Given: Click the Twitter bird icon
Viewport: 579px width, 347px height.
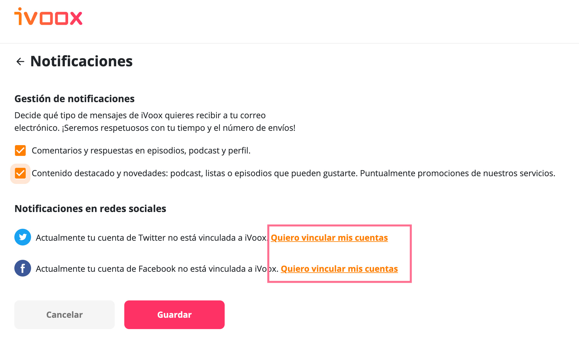Looking at the screenshot, I should pyautogui.click(x=23, y=237).
